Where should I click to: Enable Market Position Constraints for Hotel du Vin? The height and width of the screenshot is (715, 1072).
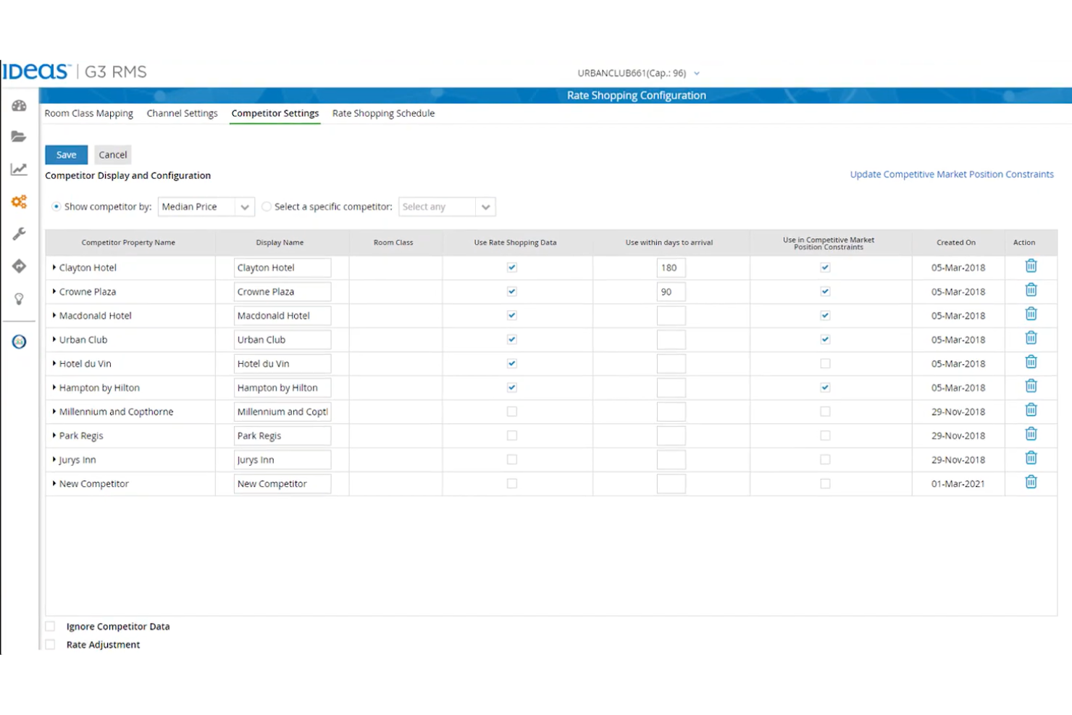(825, 364)
